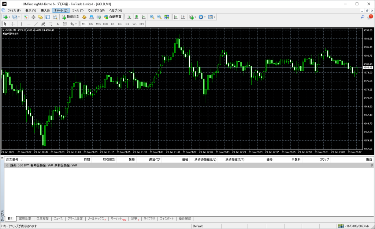Open the 挿入 (I) menu
The height and width of the screenshot is (229, 375).
(x=45, y=10)
